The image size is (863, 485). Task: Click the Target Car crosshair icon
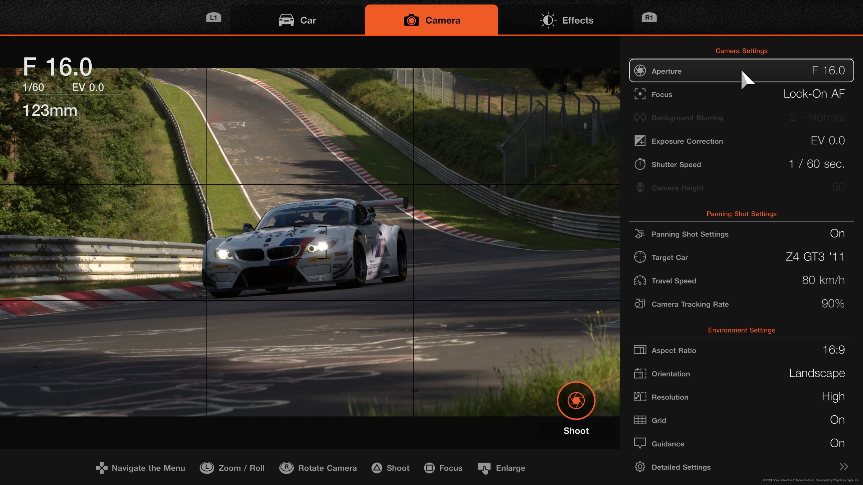coord(640,257)
